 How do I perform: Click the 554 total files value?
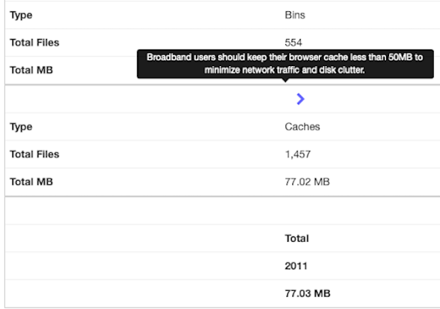(294, 43)
